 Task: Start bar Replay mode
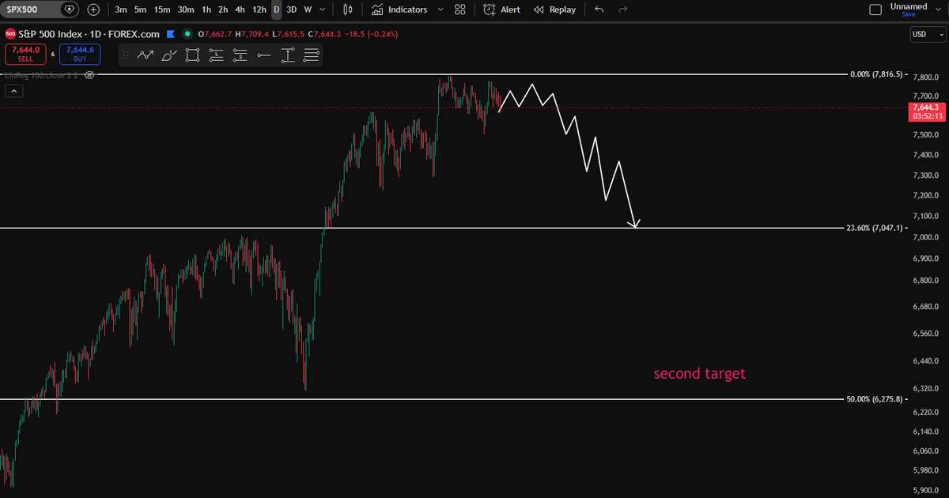(x=555, y=9)
